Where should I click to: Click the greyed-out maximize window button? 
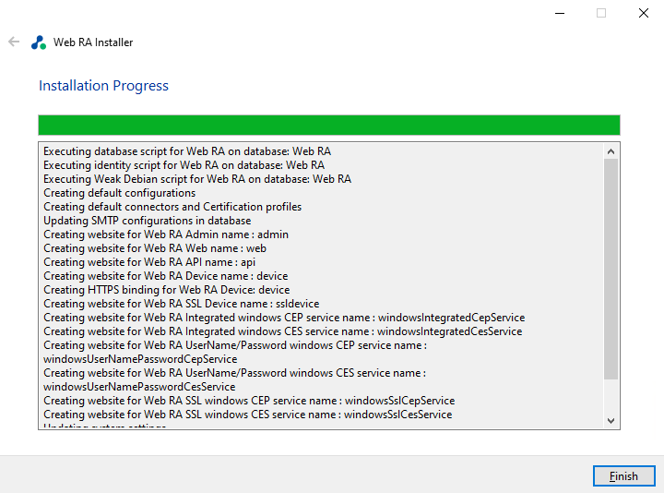[601, 13]
